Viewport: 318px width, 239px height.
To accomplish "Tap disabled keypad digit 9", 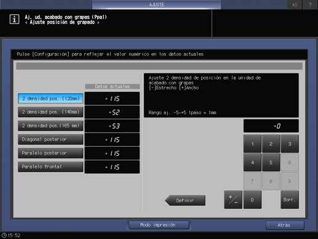I will (290, 181).
